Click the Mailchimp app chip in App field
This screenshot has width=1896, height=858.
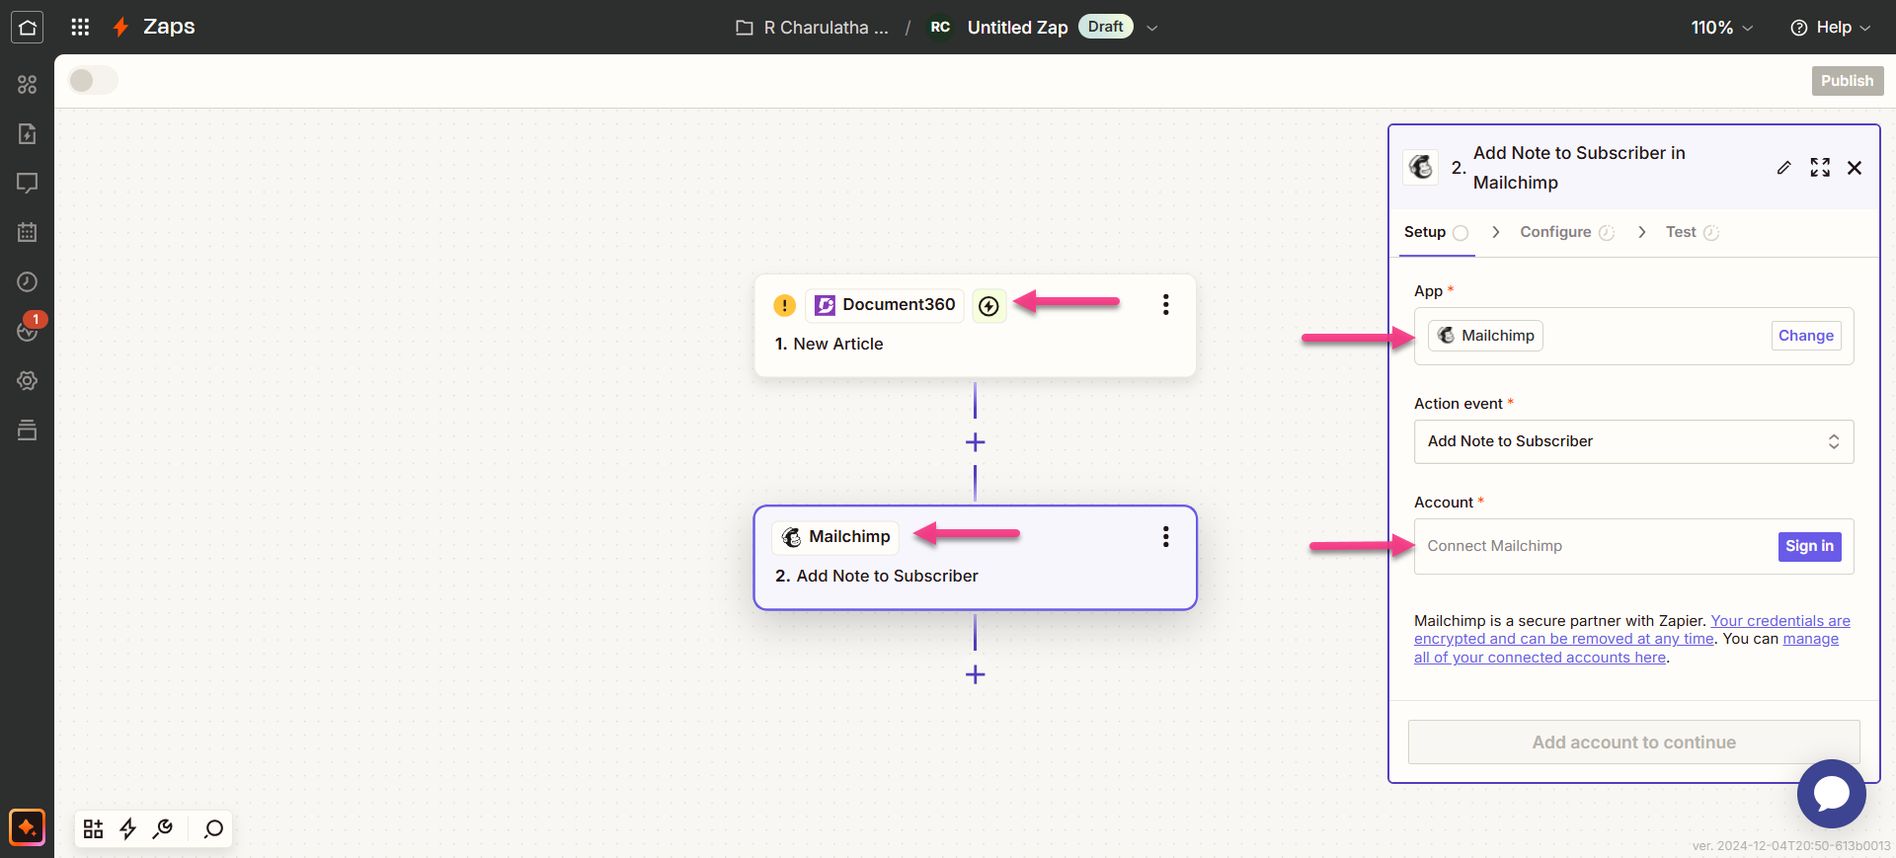click(1485, 336)
